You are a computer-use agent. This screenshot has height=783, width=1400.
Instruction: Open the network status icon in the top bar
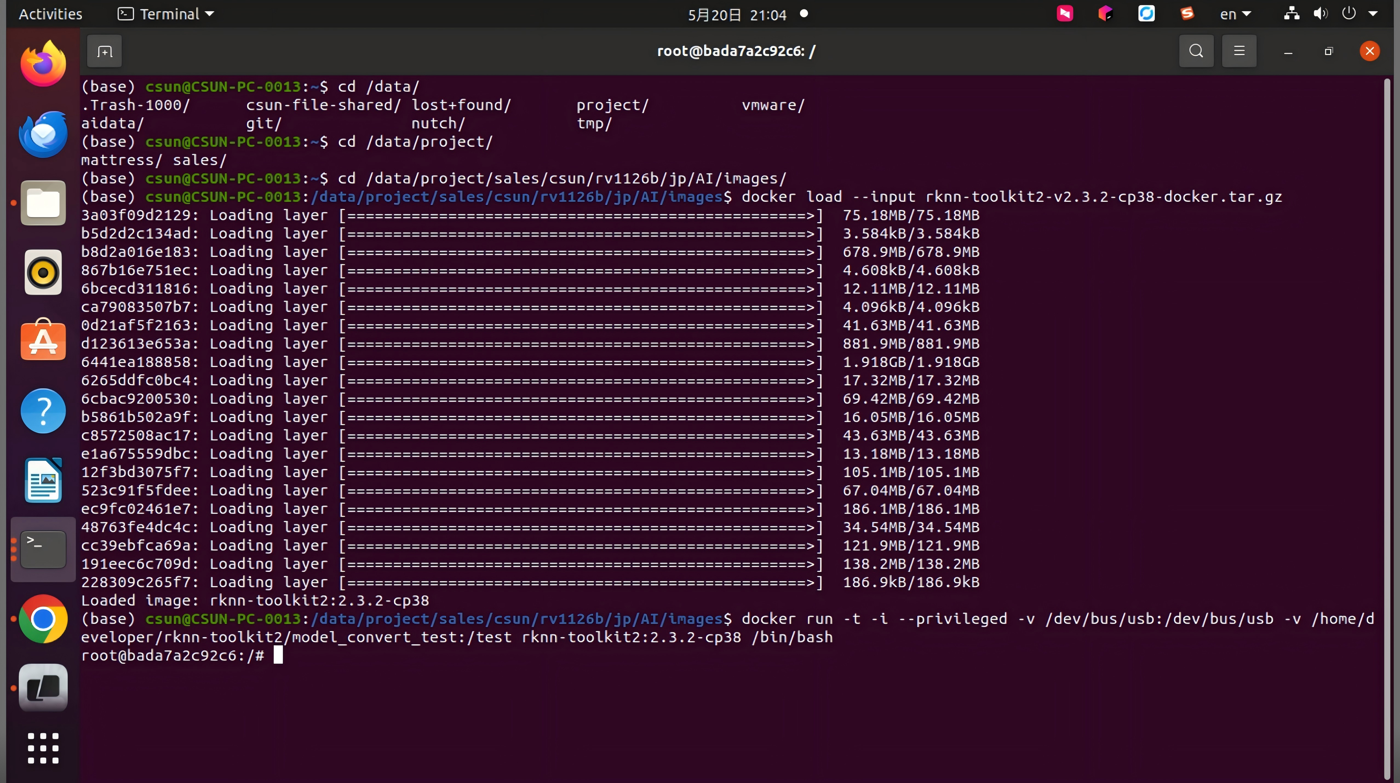(1292, 14)
